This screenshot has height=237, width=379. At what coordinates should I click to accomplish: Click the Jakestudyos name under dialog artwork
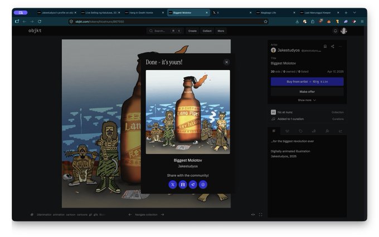[188, 166]
